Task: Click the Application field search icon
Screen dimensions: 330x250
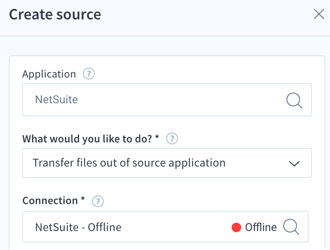Action: point(294,100)
